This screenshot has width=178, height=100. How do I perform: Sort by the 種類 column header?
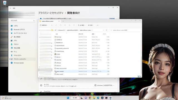[93, 34]
